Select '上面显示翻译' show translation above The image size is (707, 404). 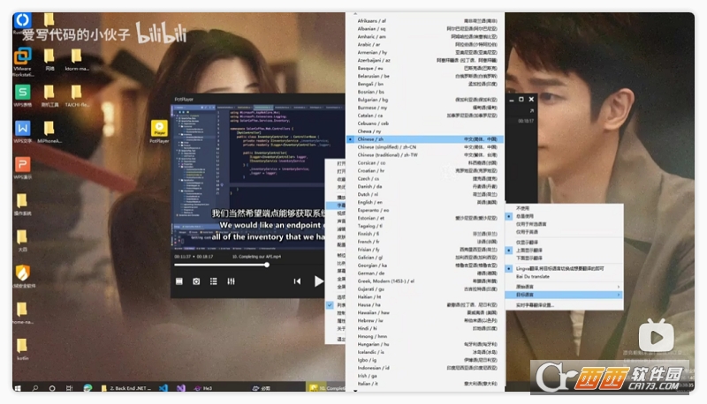pyautogui.click(x=564, y=251)
